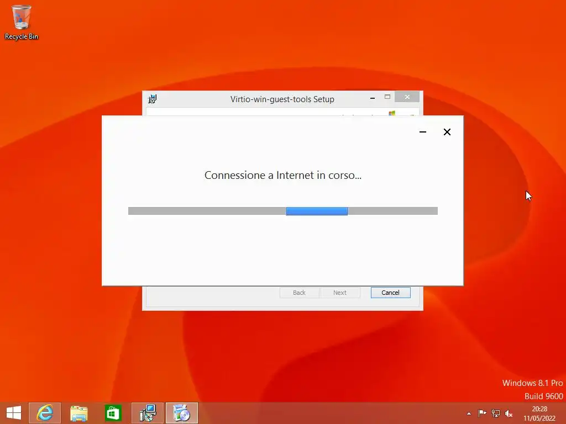The width and height of the screenshot is (566, 424).
Task: Click the Virtio-win-guest-tools Setup title icon
Action: click(x=153, y=99)
